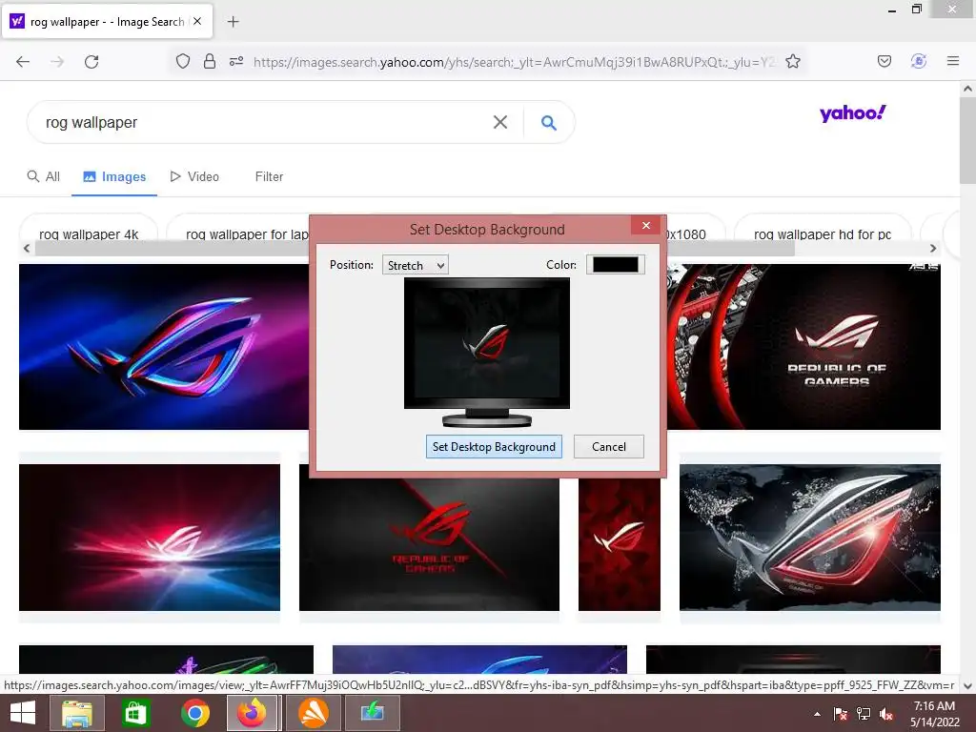
Task: Open a new tab with the plus icon
Action: (233, 22)
